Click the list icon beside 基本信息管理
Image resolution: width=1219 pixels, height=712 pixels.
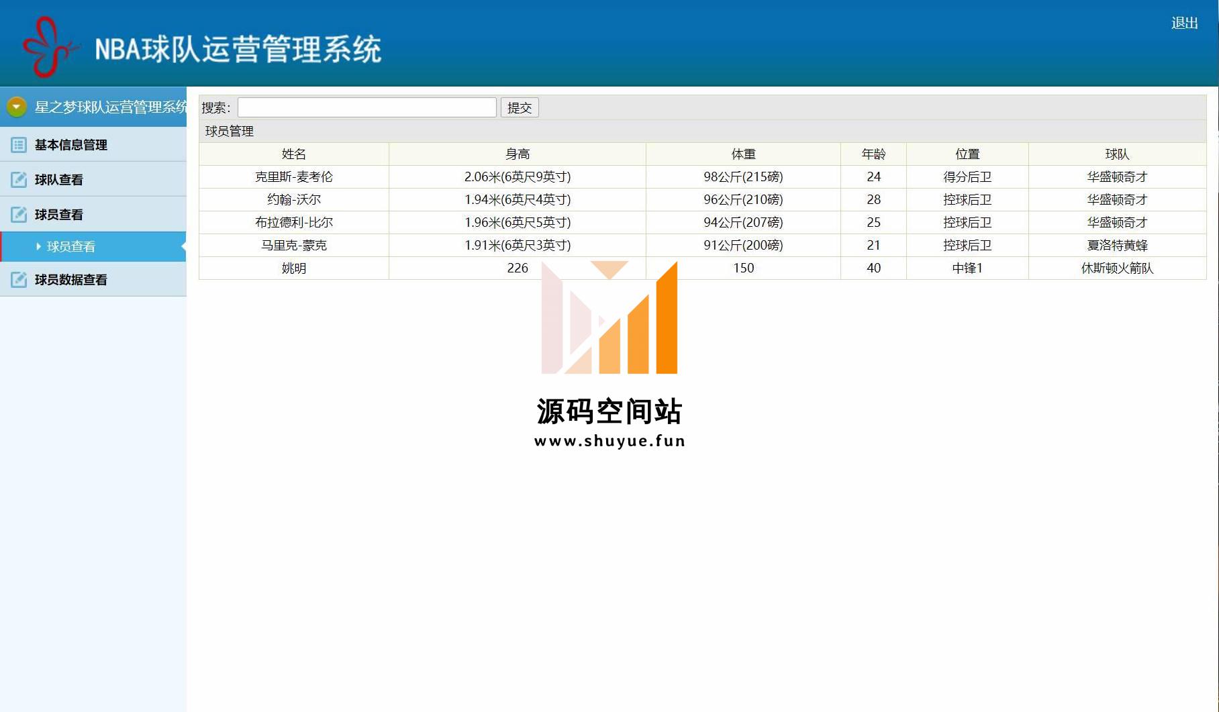coord(19,144)
